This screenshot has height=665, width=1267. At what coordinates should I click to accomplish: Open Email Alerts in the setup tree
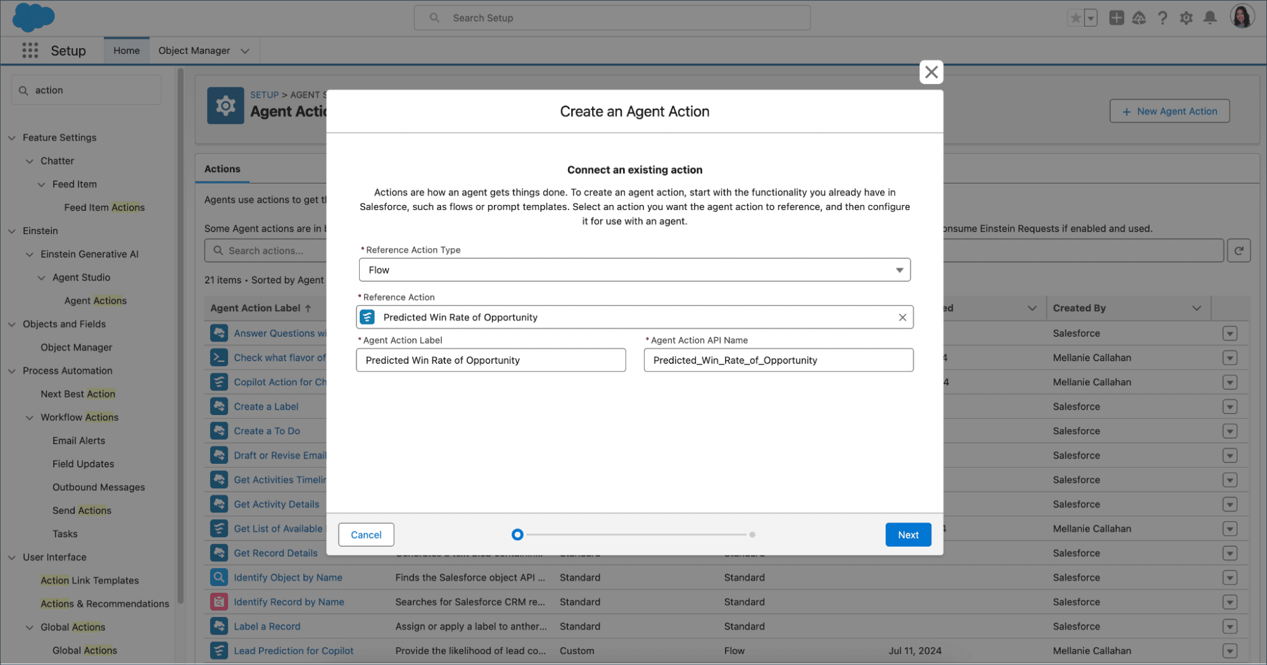pyautogui.click(x=79, y=440)
